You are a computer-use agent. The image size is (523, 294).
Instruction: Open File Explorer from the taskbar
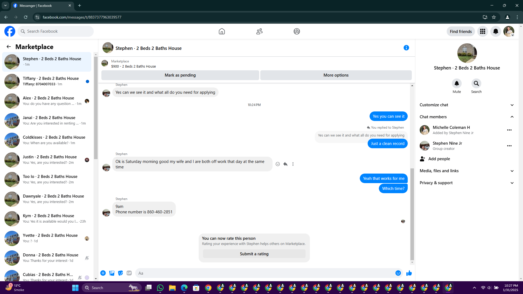pos(172,288)
